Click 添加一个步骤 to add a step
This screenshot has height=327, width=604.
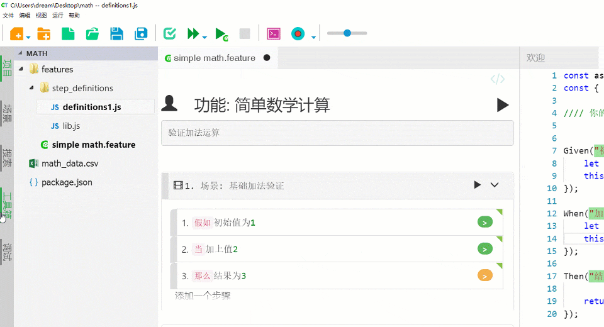coord(203,295)
